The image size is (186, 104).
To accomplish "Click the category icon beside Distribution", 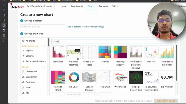I will coord(23,77).
